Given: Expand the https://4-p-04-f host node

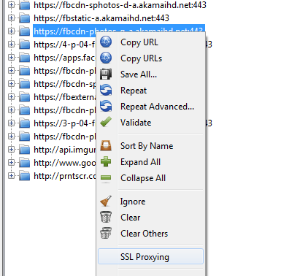Looking at the screenshot, I should [11, 45].
